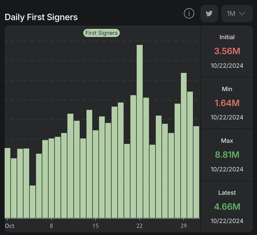
Task: Toggle the First Signers legend pill
Action: [x=101, y=33]
